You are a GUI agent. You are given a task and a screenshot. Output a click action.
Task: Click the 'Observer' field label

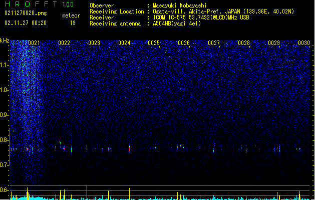coord(102,5)
